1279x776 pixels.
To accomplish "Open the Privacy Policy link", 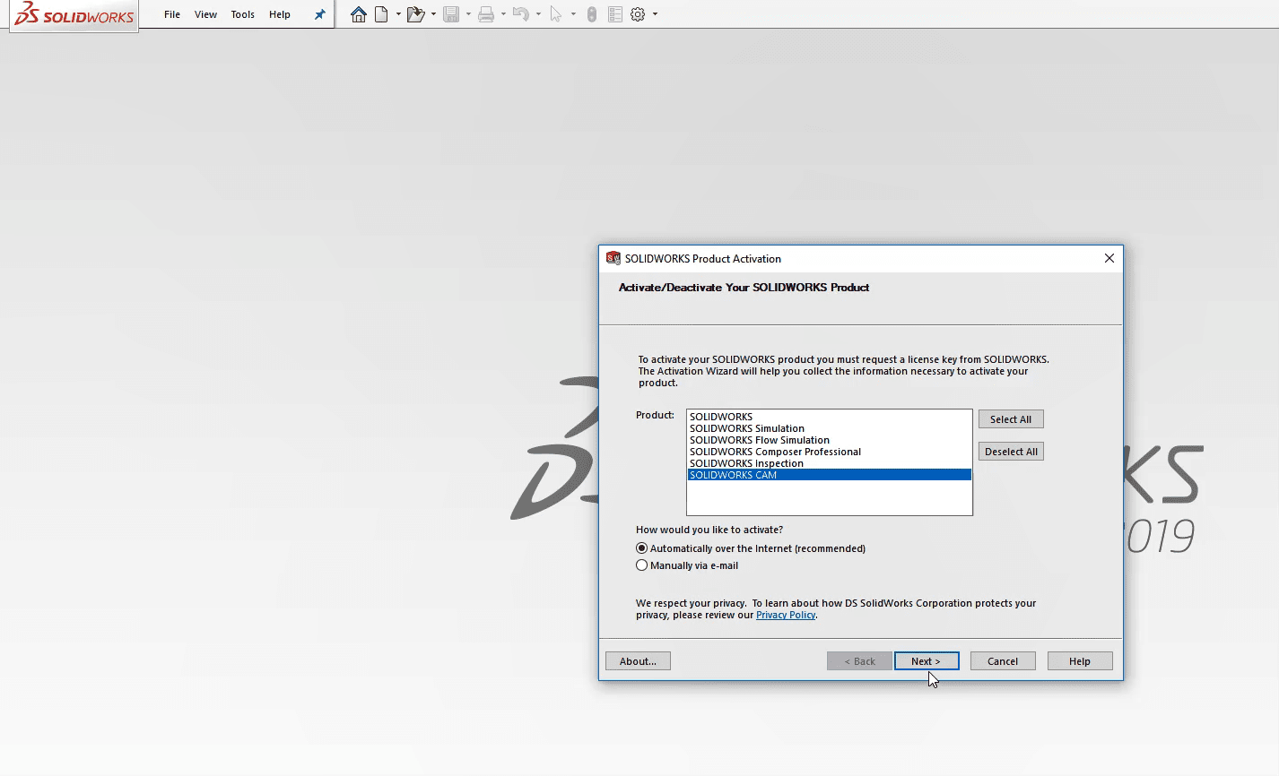I will (786, 615).
